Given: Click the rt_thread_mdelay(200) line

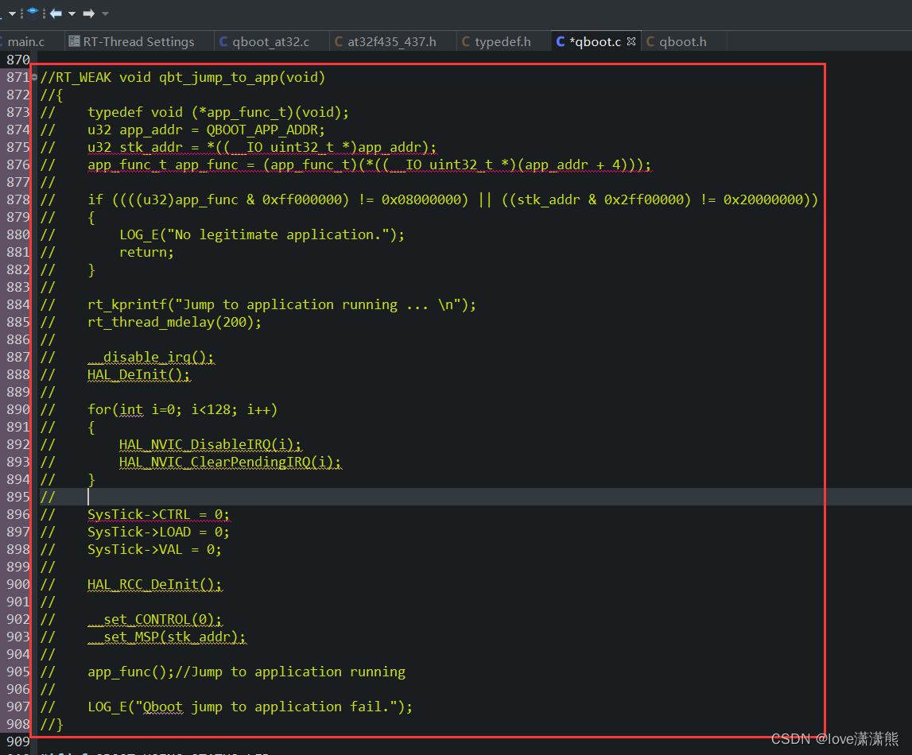Looking at the screenshot, I should point(174,322).
